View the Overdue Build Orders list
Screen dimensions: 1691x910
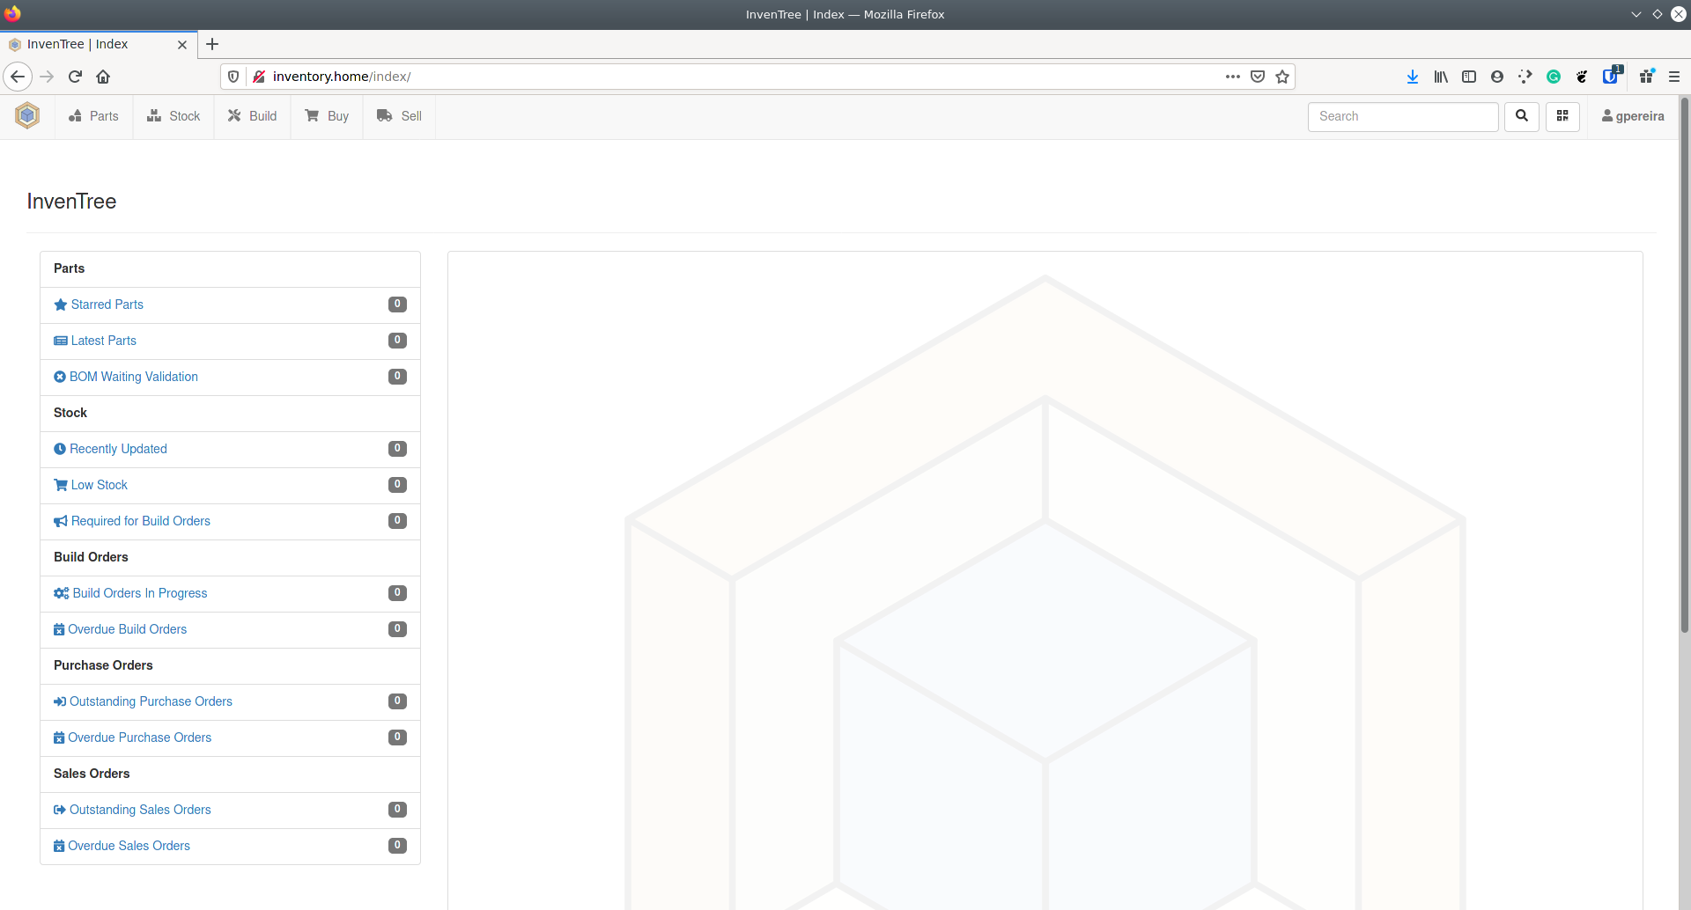pyautogui.click(x=128, y=628)
